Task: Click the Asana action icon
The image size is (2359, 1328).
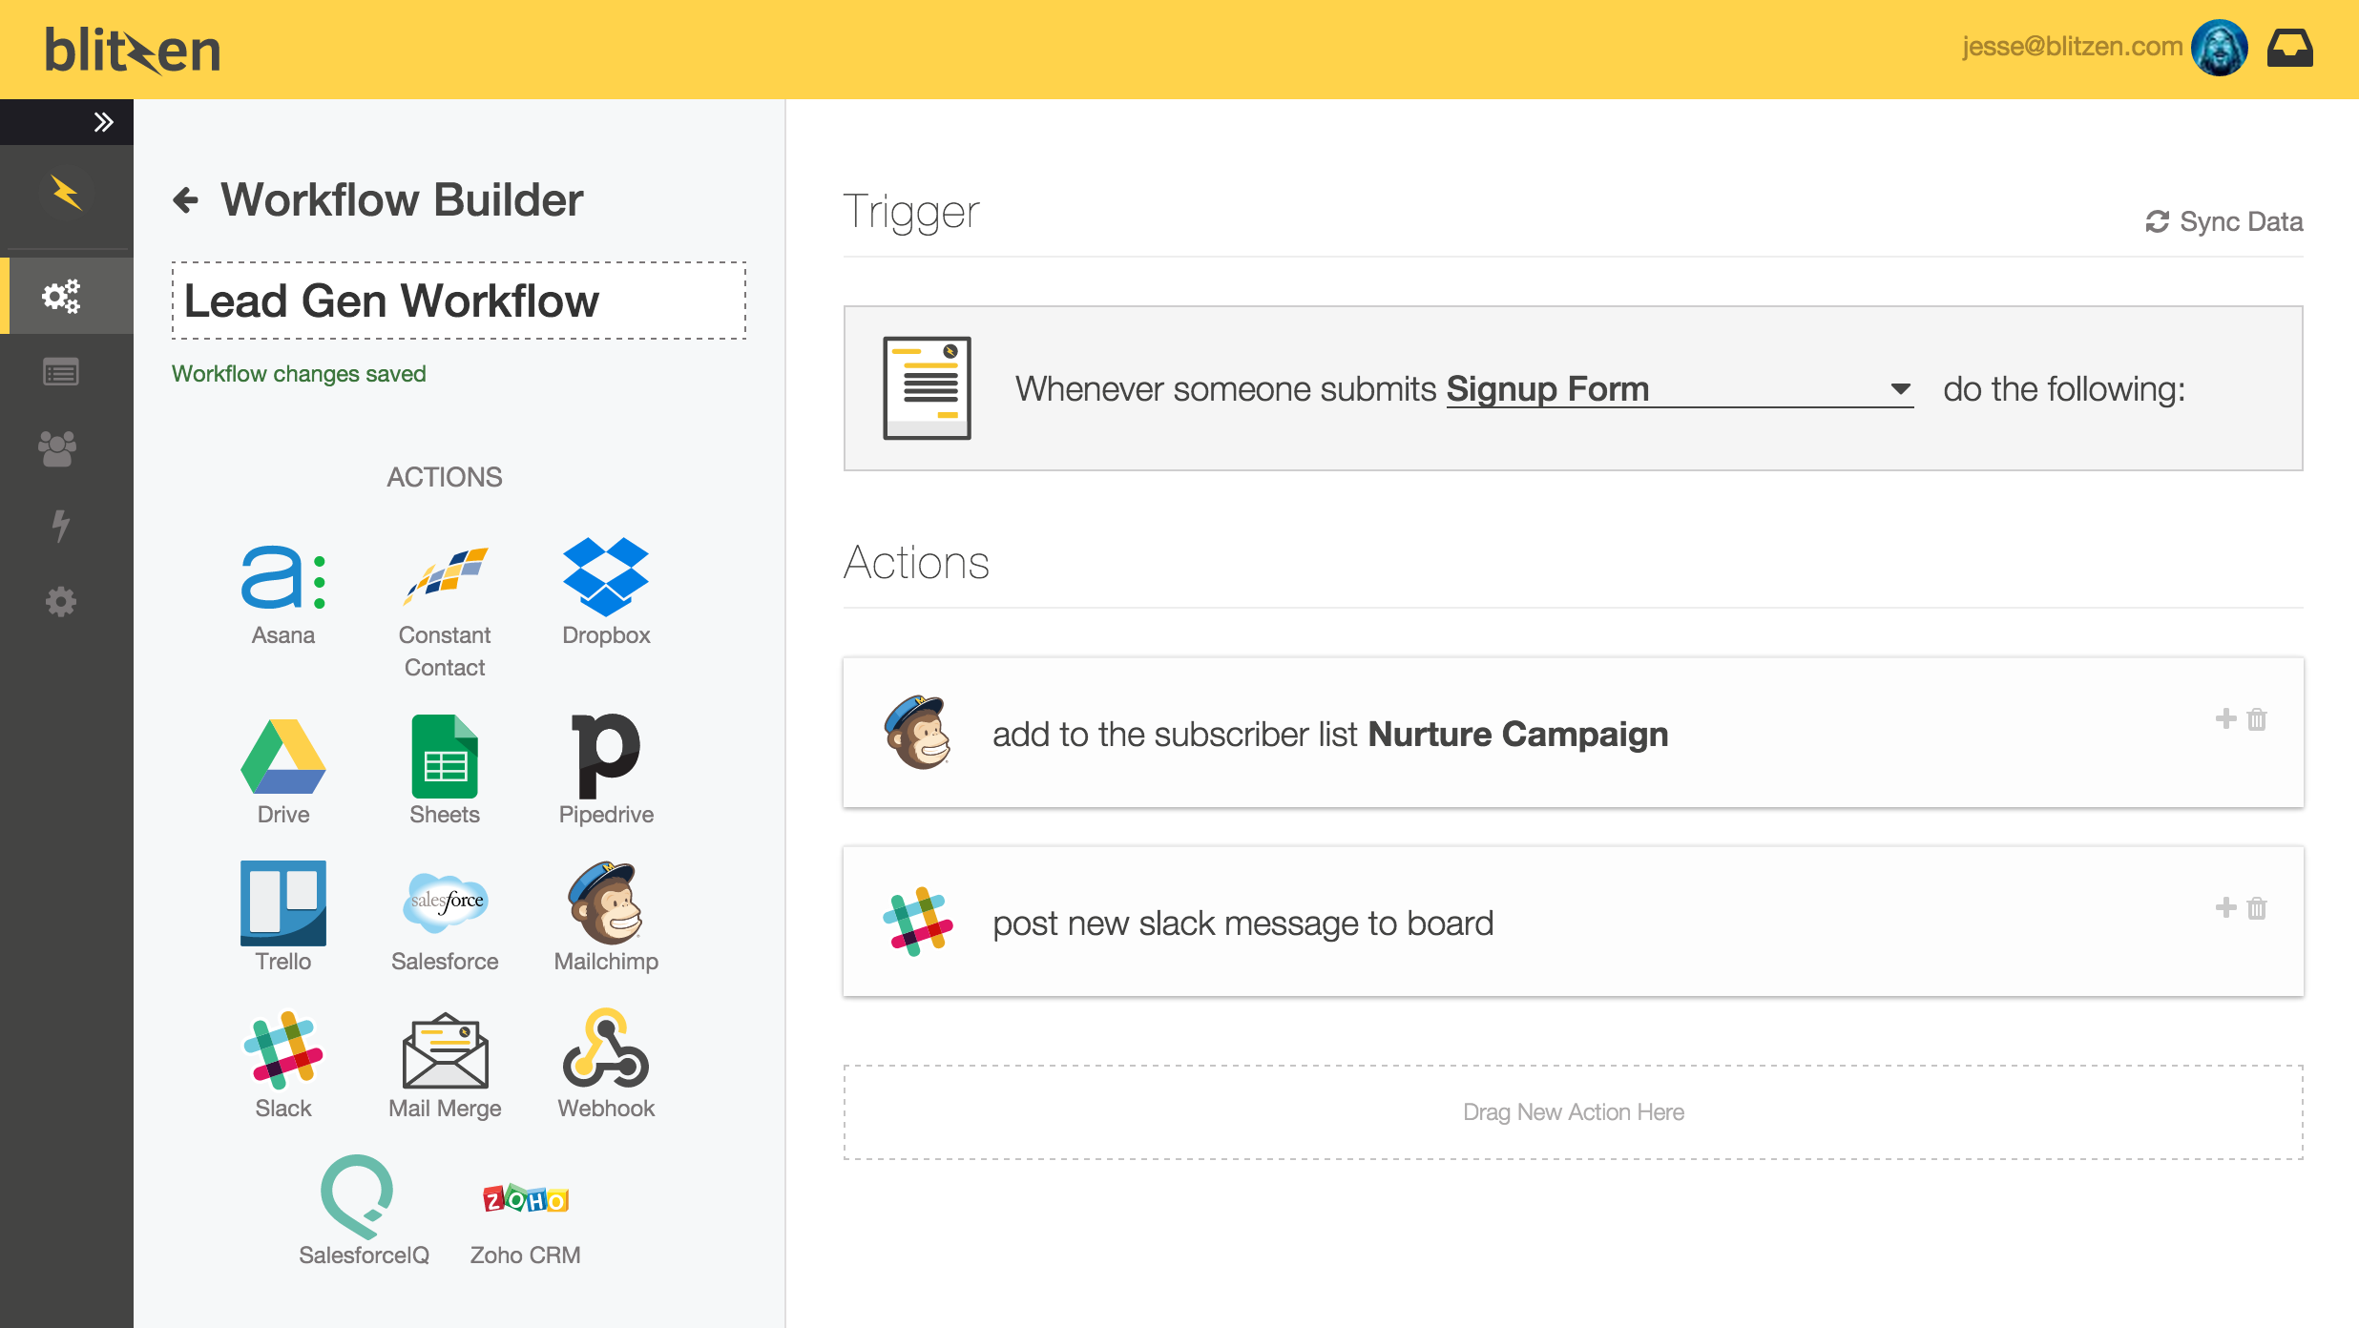Action: click(x=282, y=578)
